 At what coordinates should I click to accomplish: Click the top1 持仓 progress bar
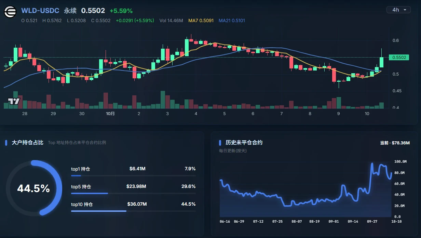coord(133,176)
